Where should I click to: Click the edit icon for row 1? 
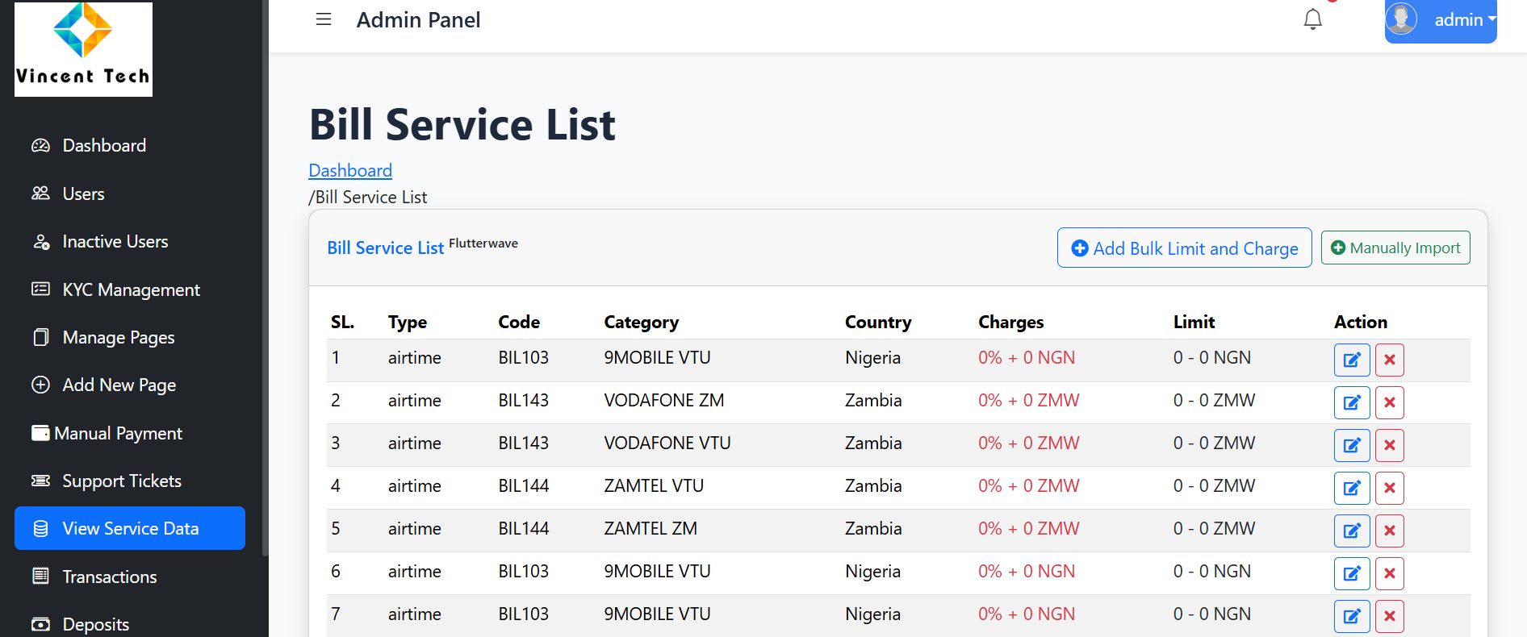click(1352, 360)
